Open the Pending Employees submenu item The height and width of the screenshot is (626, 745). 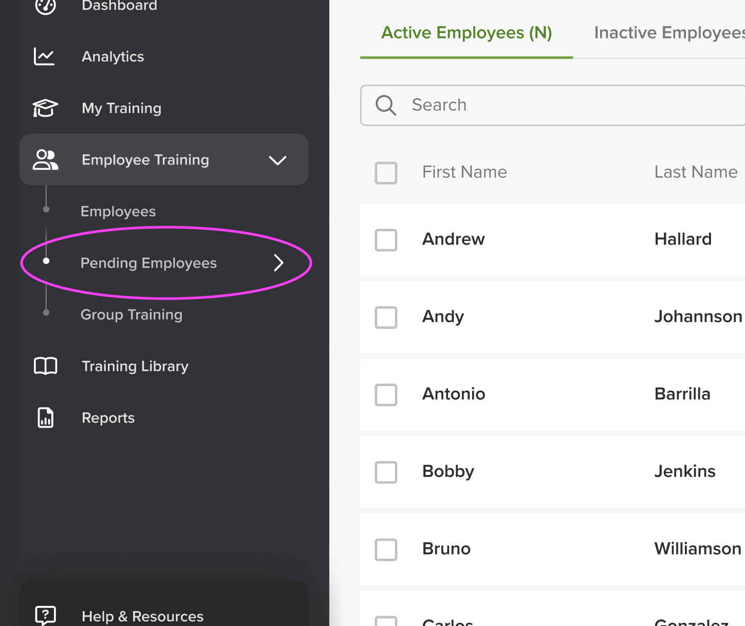click(148, 263)
